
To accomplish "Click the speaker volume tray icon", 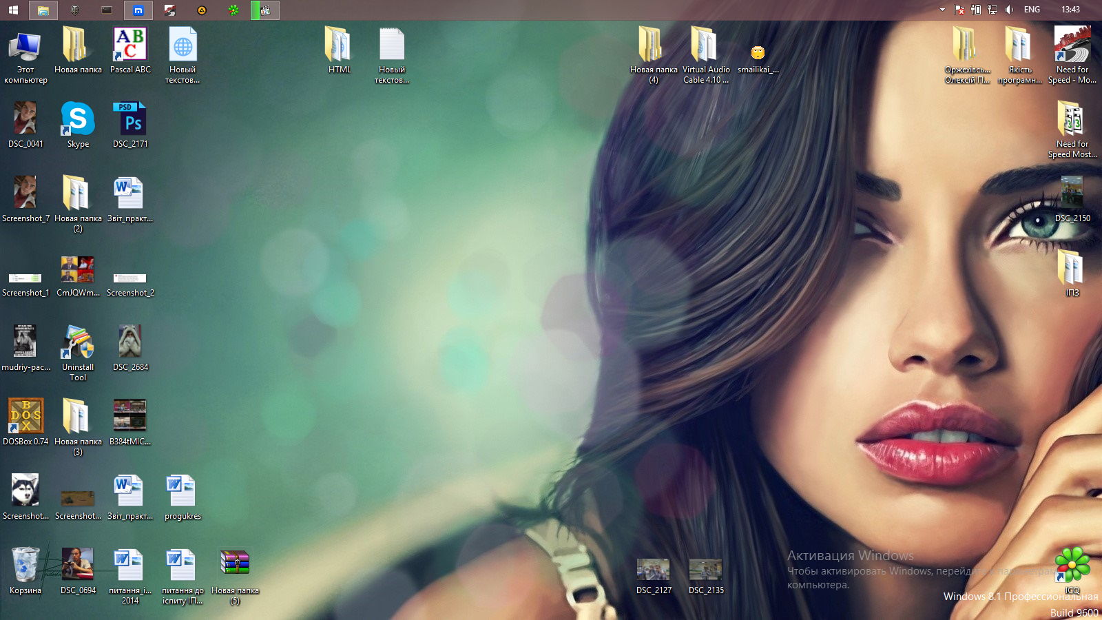I will (x=1009, y=10).
